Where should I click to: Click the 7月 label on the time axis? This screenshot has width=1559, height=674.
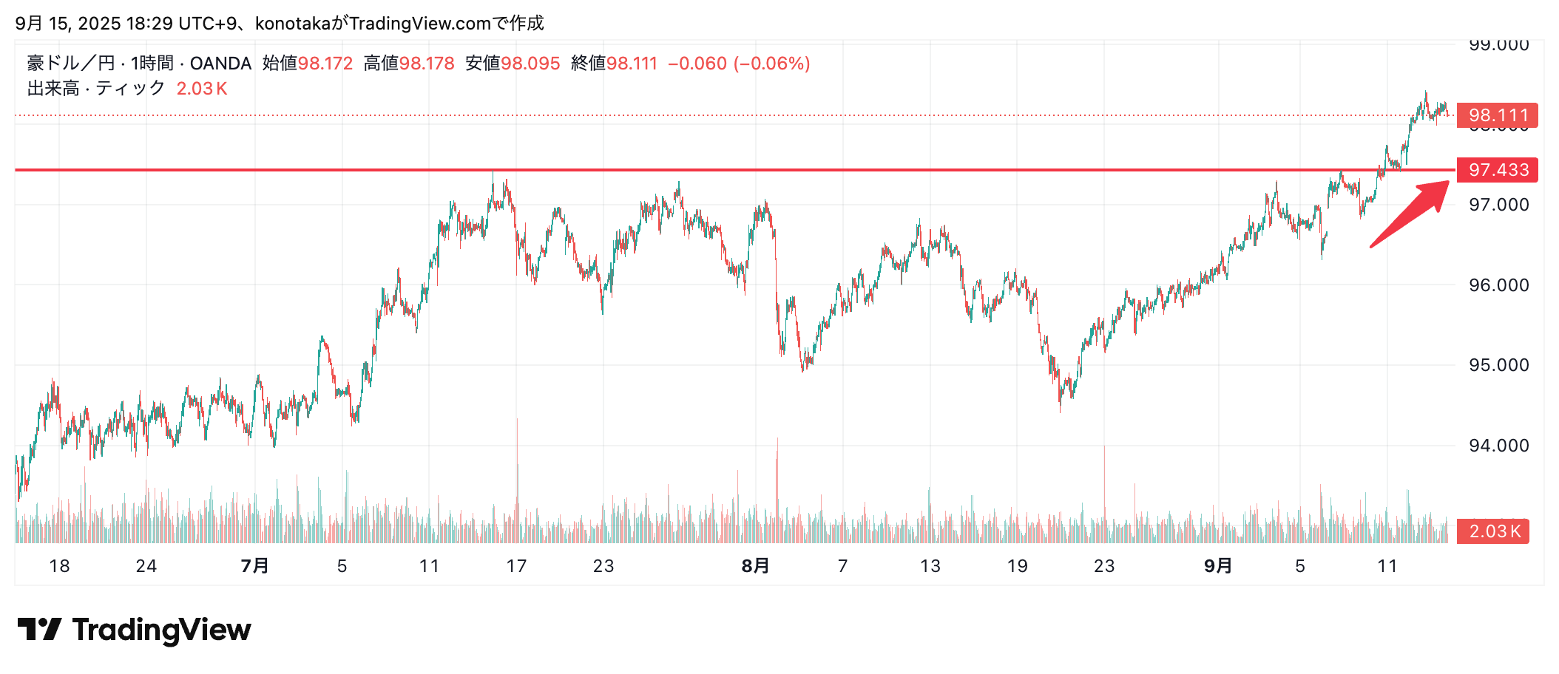(x=254, y=566)
